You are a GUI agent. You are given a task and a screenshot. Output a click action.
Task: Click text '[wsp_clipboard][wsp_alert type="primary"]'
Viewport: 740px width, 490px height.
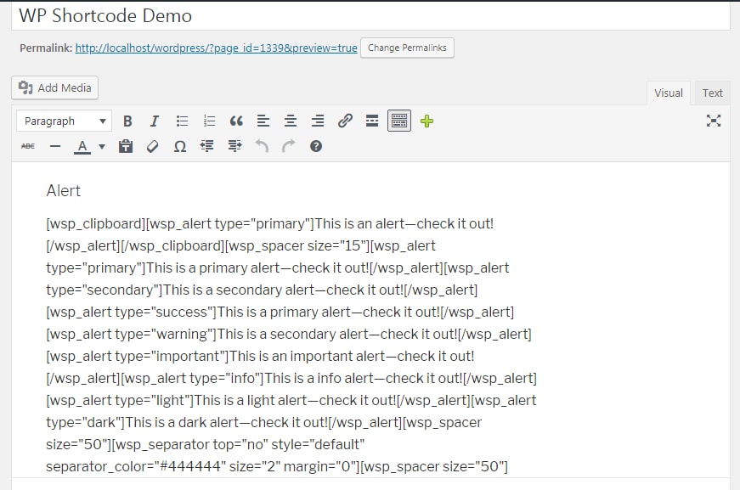(x=180, y=223)
